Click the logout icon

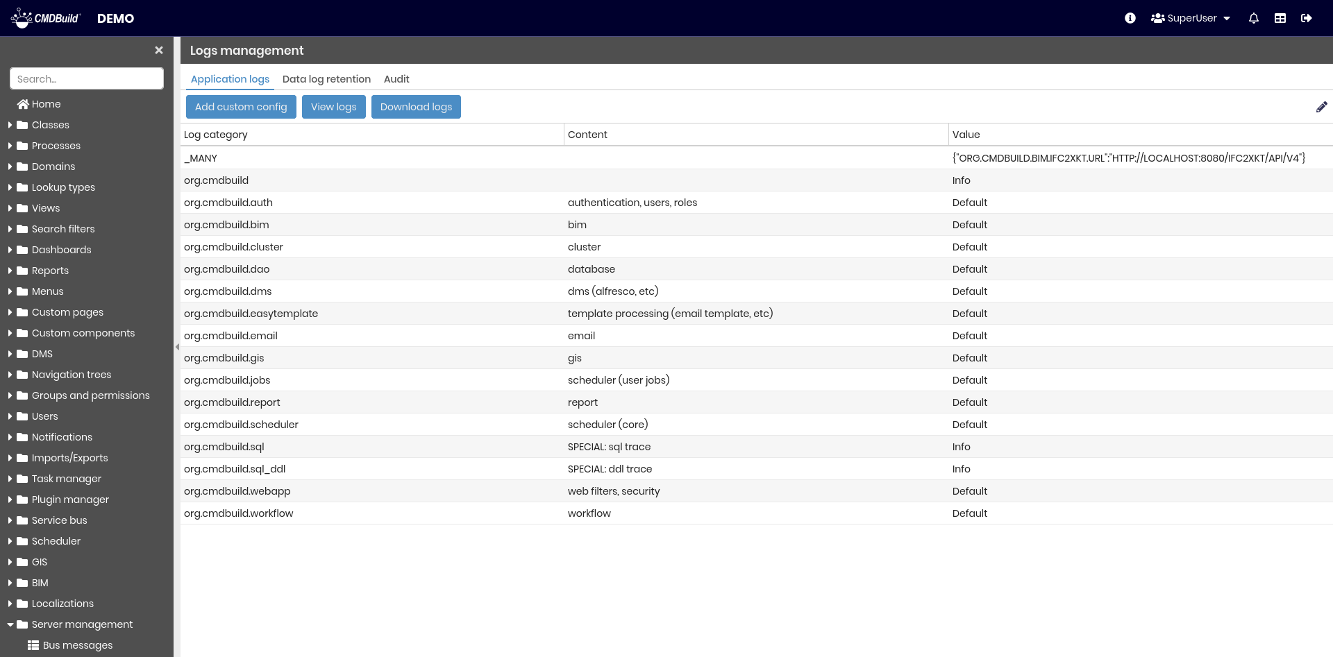click(1306, 18)
